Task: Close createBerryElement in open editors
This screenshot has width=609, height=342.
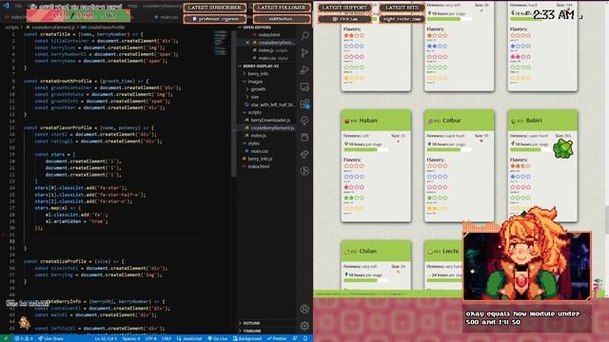Action: (247, 43)
